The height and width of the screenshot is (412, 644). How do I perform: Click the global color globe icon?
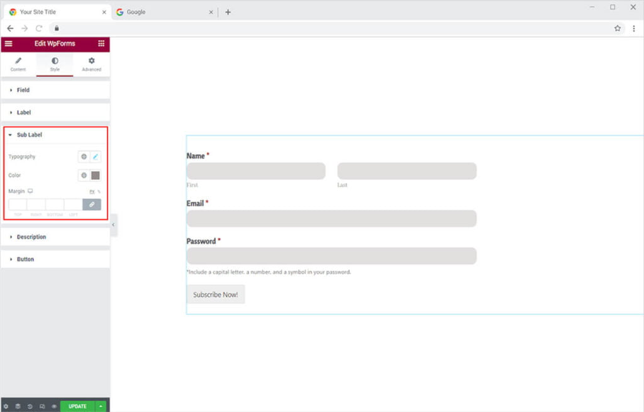click(84, 175)
